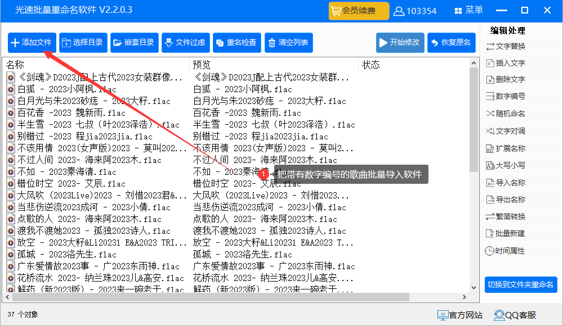Click preview name 孤城 - 2023洛先生.flac
Image resolution: width=563 pixels, height=326 pixels.
pyautogui.click(x=242, y=255)
